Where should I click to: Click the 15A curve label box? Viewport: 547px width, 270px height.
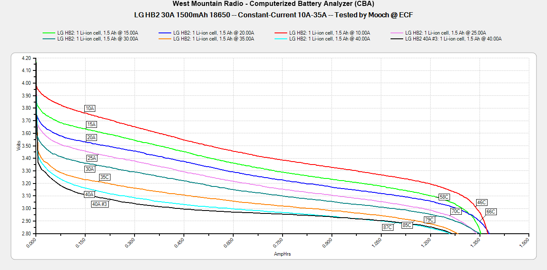[x=92, y=124]
